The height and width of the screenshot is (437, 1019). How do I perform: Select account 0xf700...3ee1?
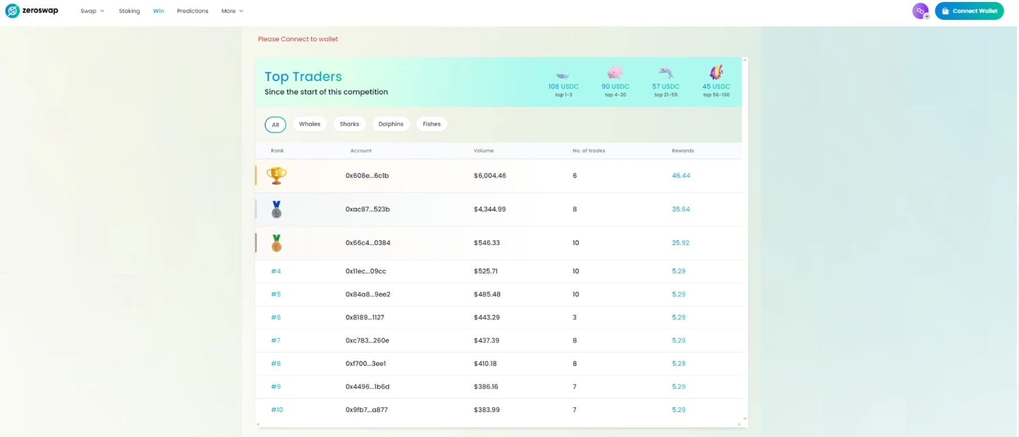pyautogui.click(x=366, y=364)
